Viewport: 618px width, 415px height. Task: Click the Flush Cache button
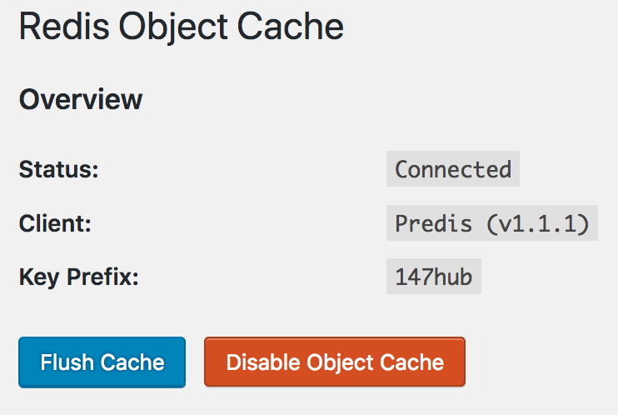click(102, 362)
